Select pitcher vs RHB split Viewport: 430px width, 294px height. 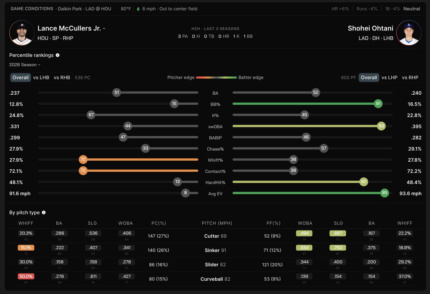tap(62, 77)
